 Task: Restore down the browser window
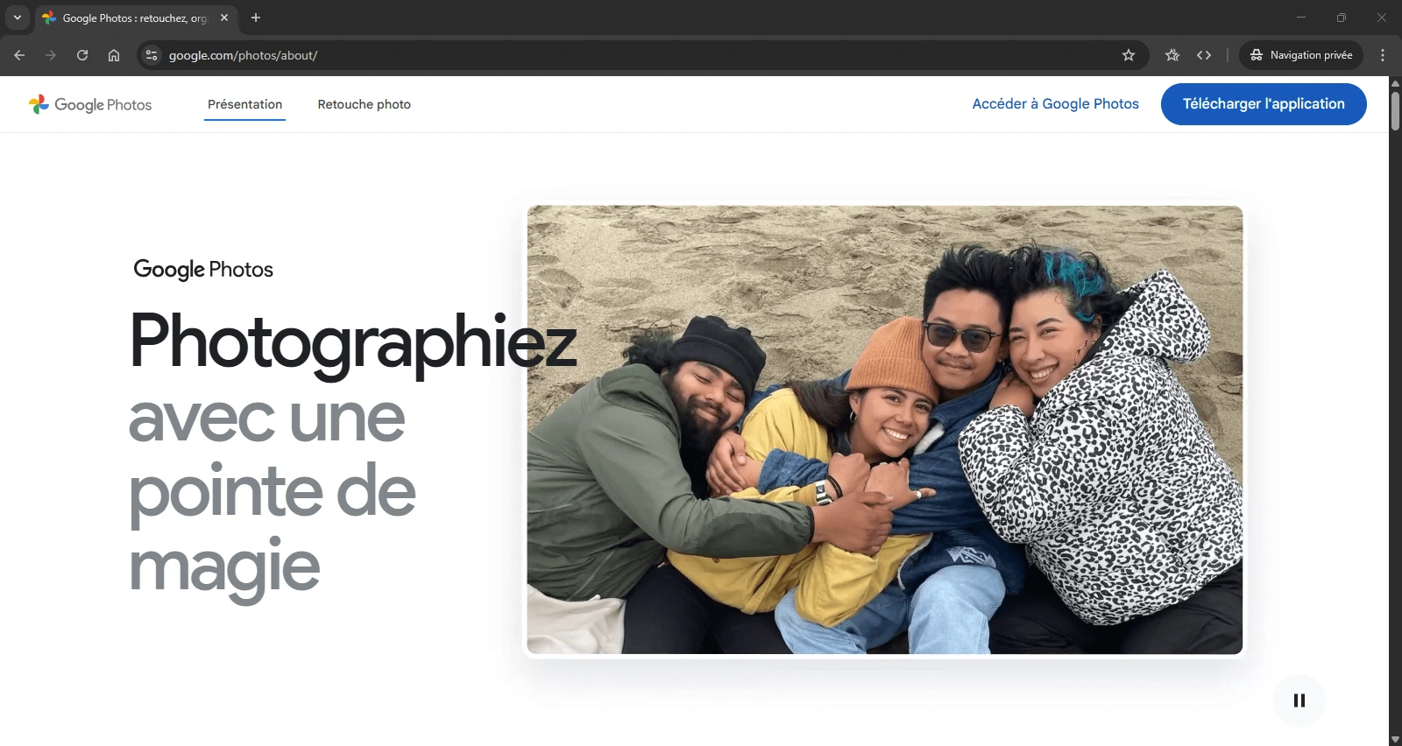pos(1342,18)
